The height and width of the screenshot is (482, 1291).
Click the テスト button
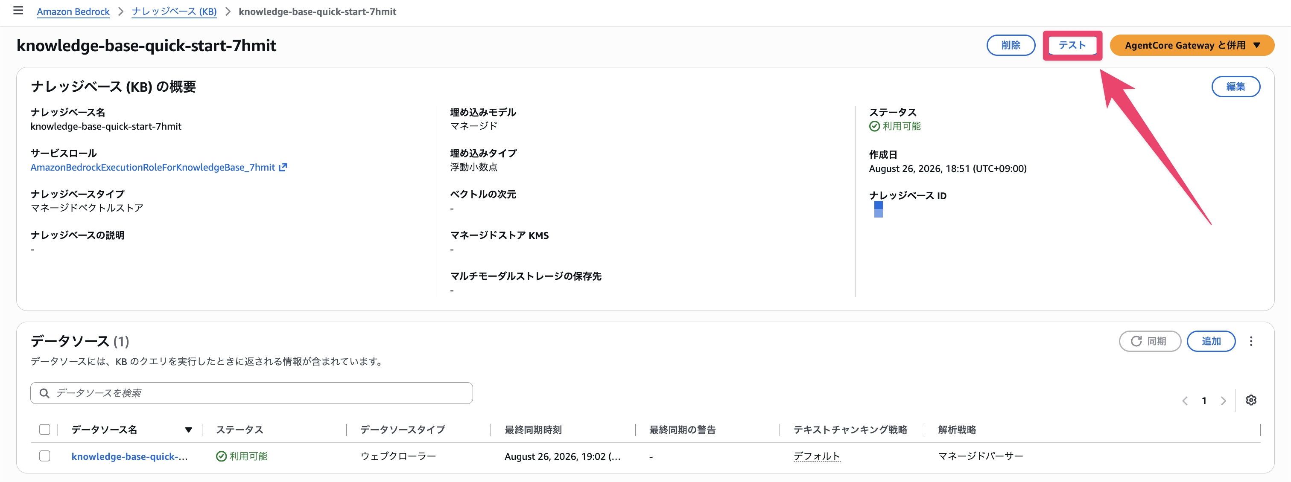point(1072,45)
